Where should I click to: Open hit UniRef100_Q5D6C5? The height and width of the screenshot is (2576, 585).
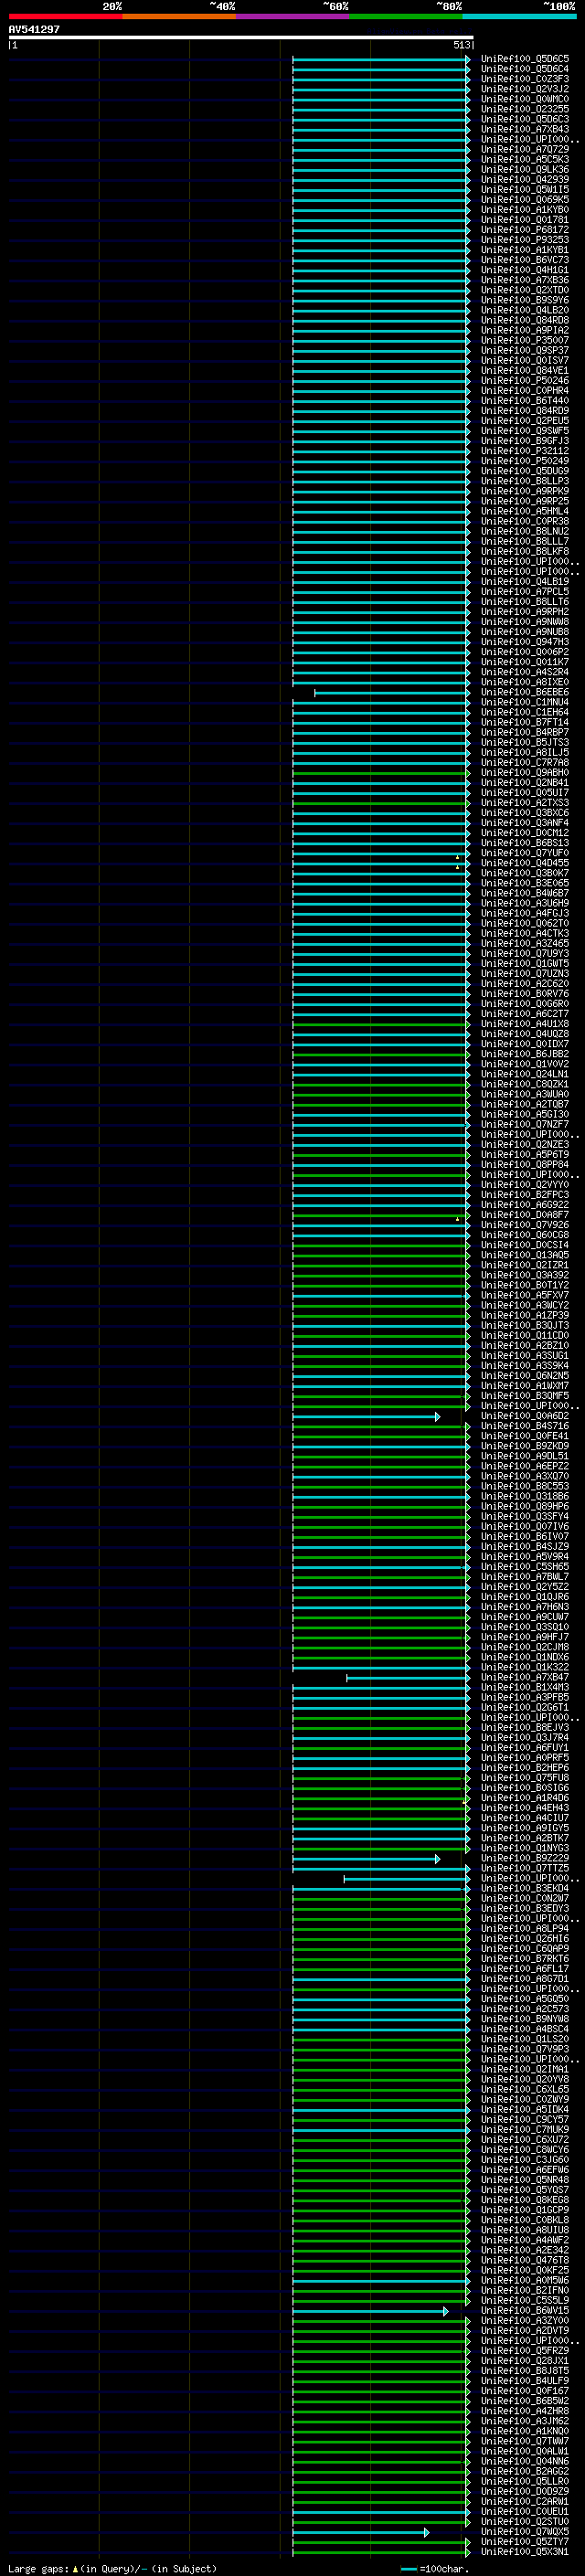click(524, 59)
